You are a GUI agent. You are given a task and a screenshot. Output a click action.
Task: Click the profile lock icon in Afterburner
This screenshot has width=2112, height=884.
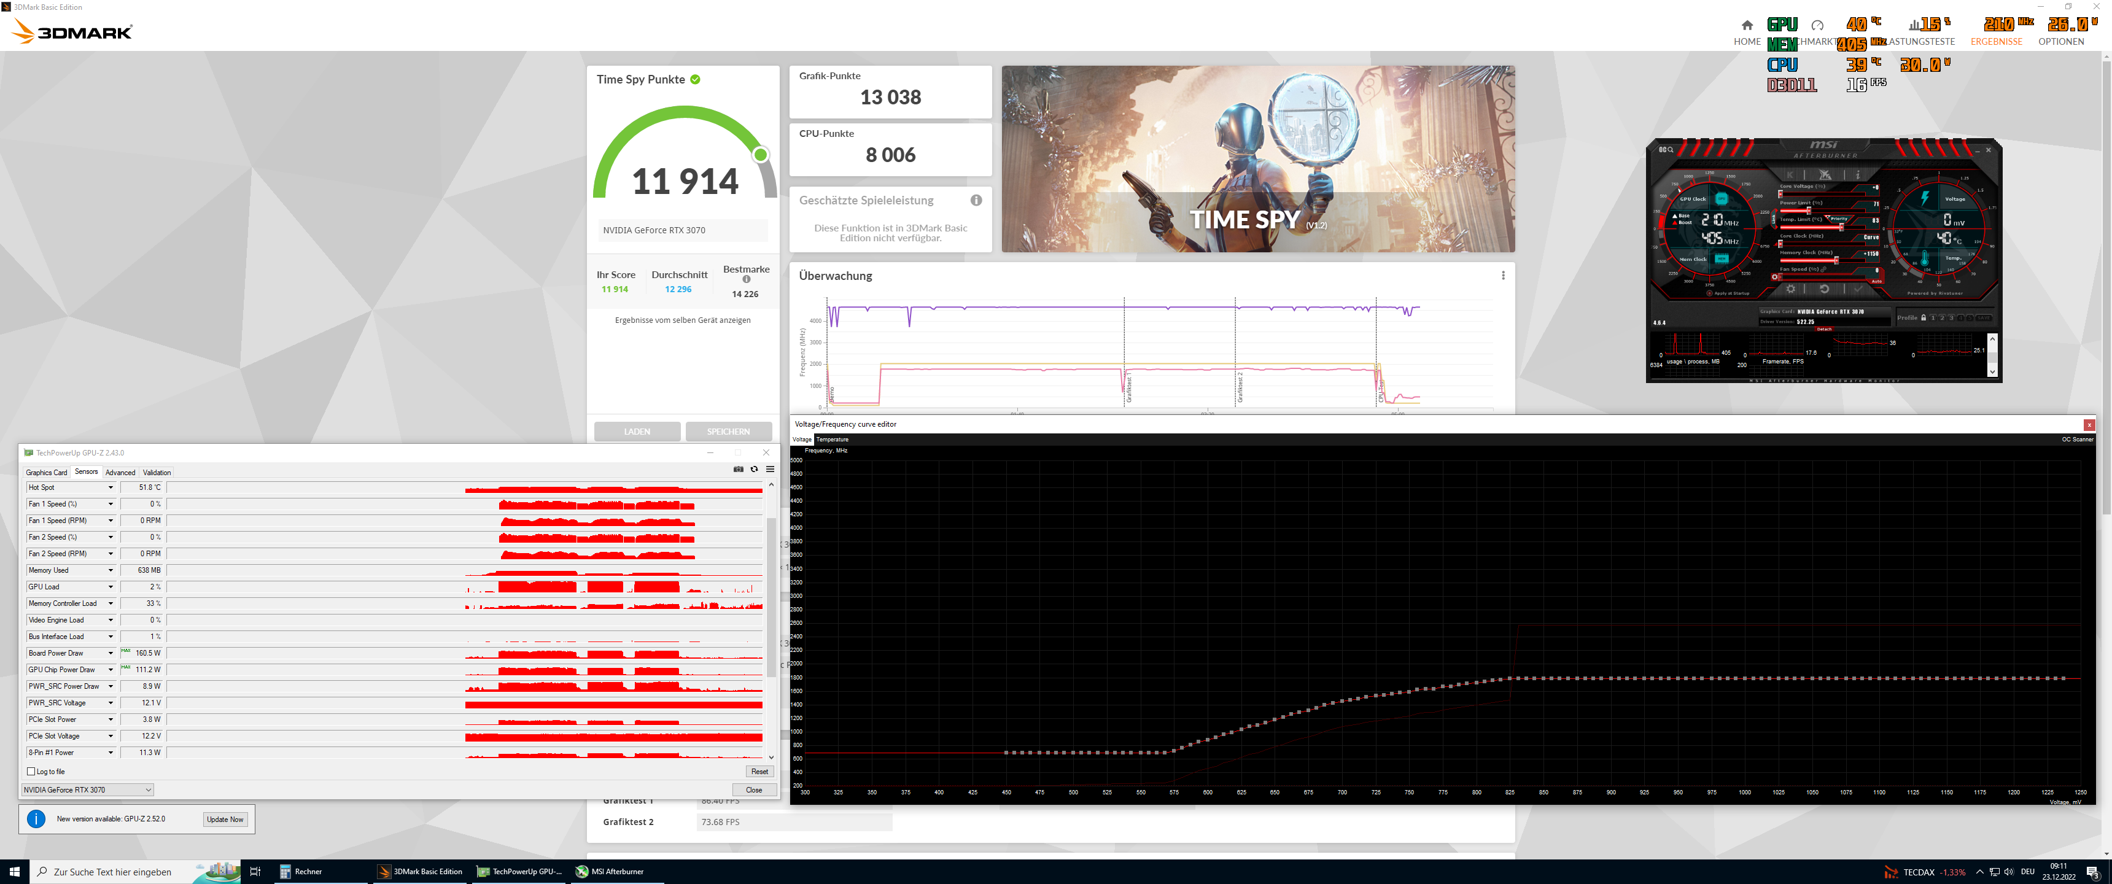pos(1924,317)
